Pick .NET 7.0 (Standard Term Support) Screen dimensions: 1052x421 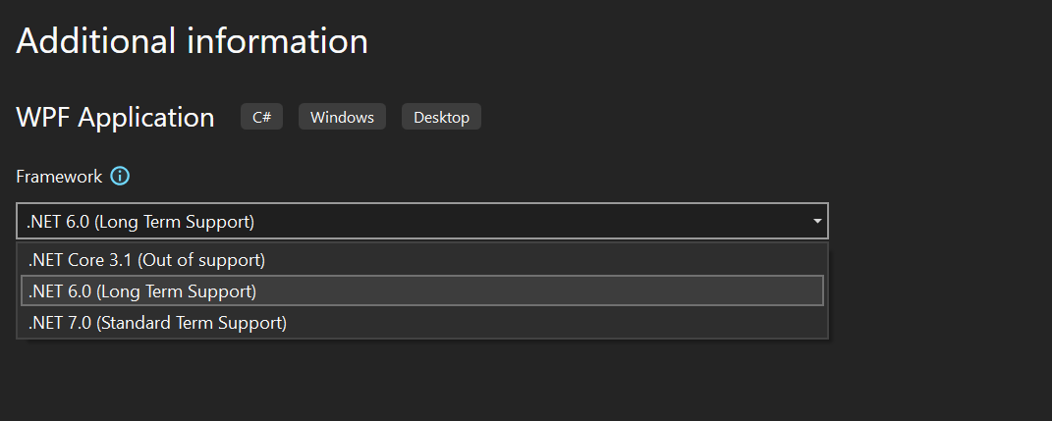pyautogui.click(x=422, y=323)
